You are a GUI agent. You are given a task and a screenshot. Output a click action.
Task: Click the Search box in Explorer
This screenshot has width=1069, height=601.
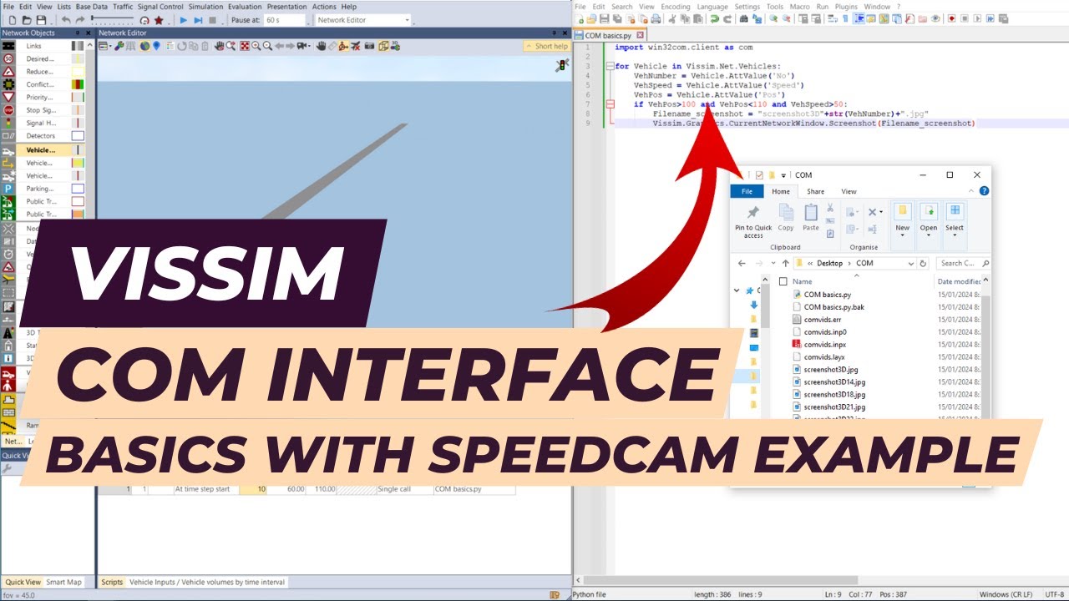click(x=962, y=263)
